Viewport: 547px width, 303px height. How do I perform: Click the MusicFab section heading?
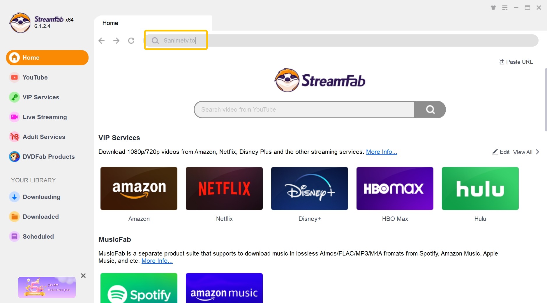[x=115, y=239]
